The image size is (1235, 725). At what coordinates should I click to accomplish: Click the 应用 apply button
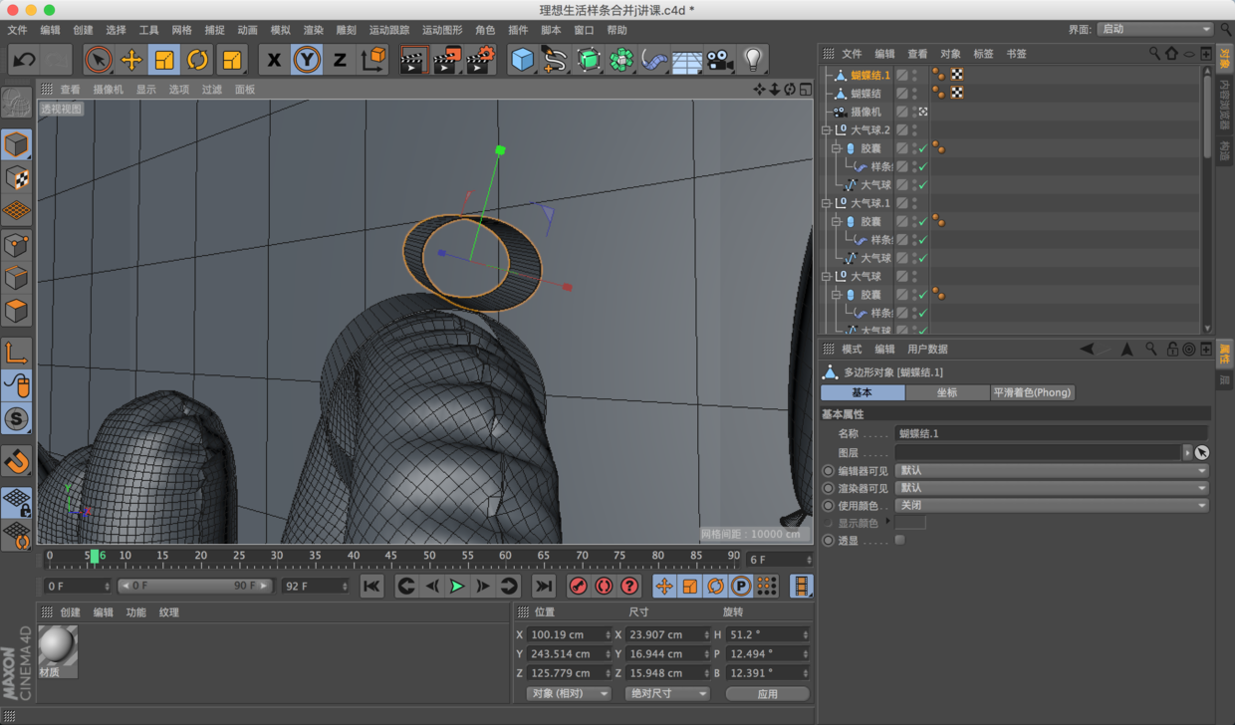click(767, 693)
